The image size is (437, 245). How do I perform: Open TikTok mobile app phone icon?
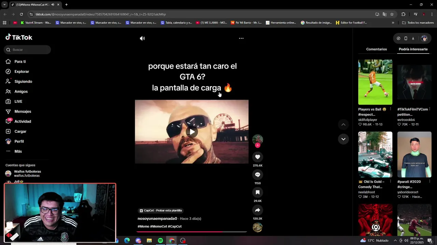coord(406,38)
